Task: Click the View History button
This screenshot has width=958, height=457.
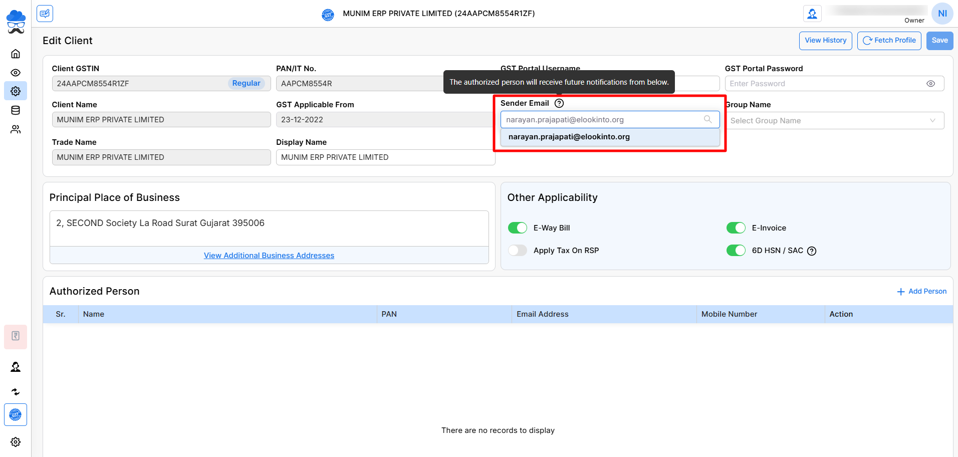Action: [825, 41]
